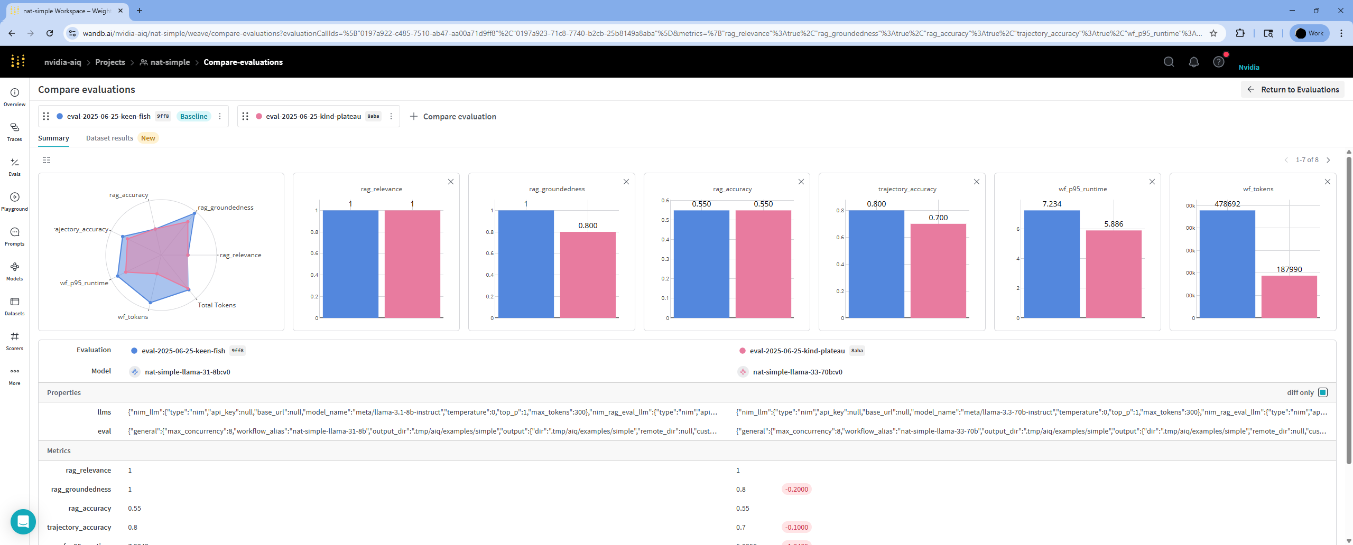Select the Summary tab
The image size is (1353, 545).
(x=53, y=138)
